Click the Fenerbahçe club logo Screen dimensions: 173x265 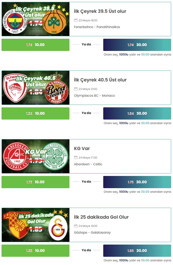click(15, 21)
